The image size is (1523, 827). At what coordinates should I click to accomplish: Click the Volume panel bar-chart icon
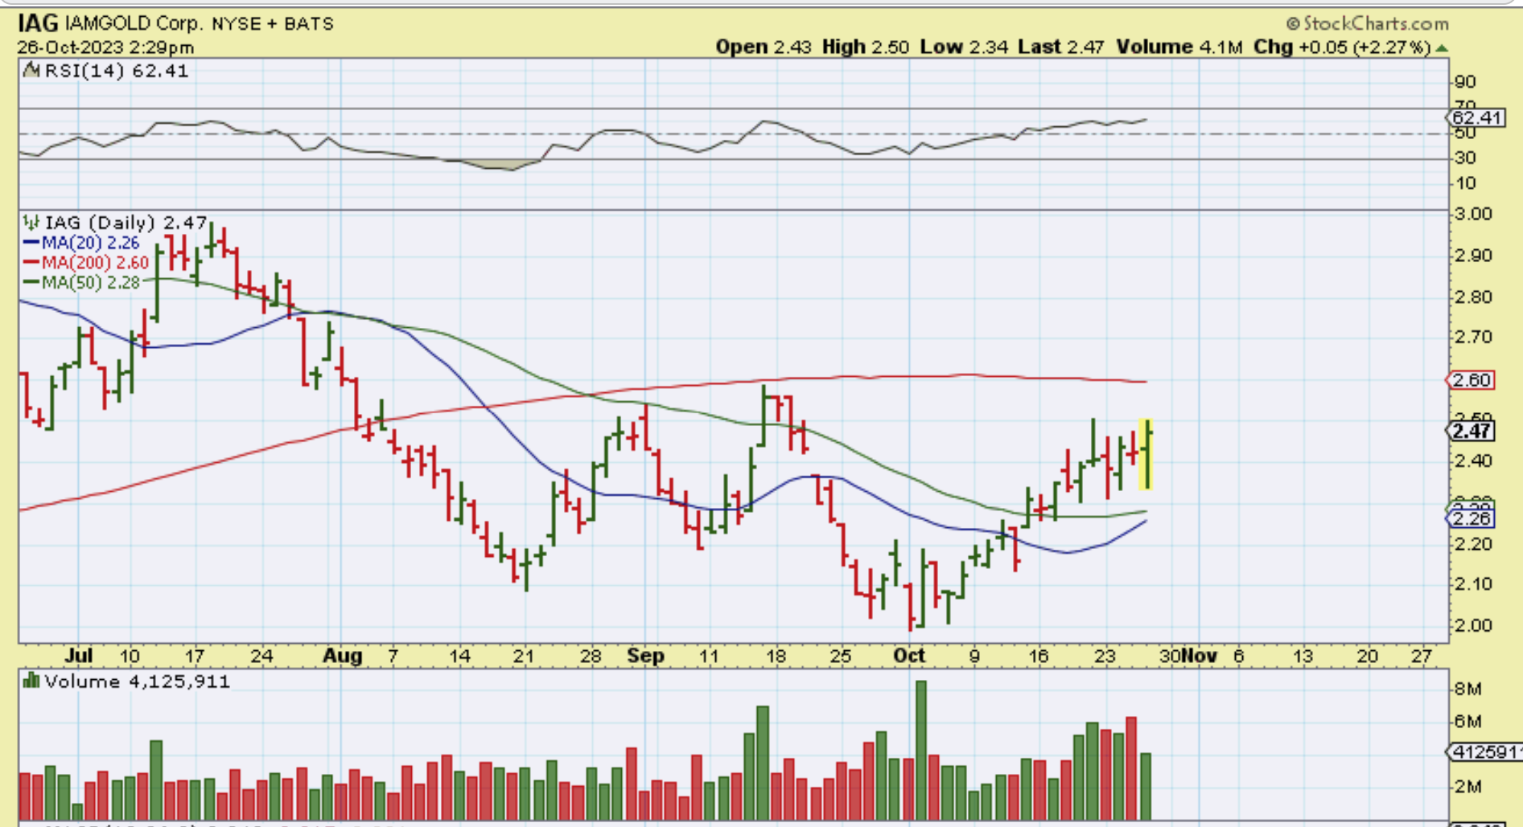pyautogui.click(x=31, y=682)
